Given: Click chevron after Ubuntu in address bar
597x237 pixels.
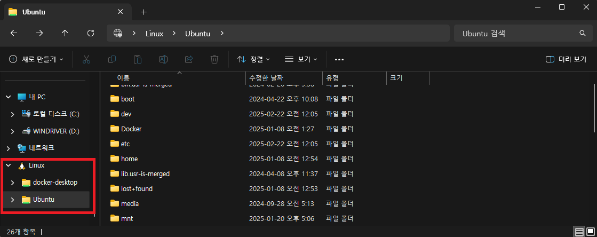Looking at the screenshot, I should [x=222, y=34].
